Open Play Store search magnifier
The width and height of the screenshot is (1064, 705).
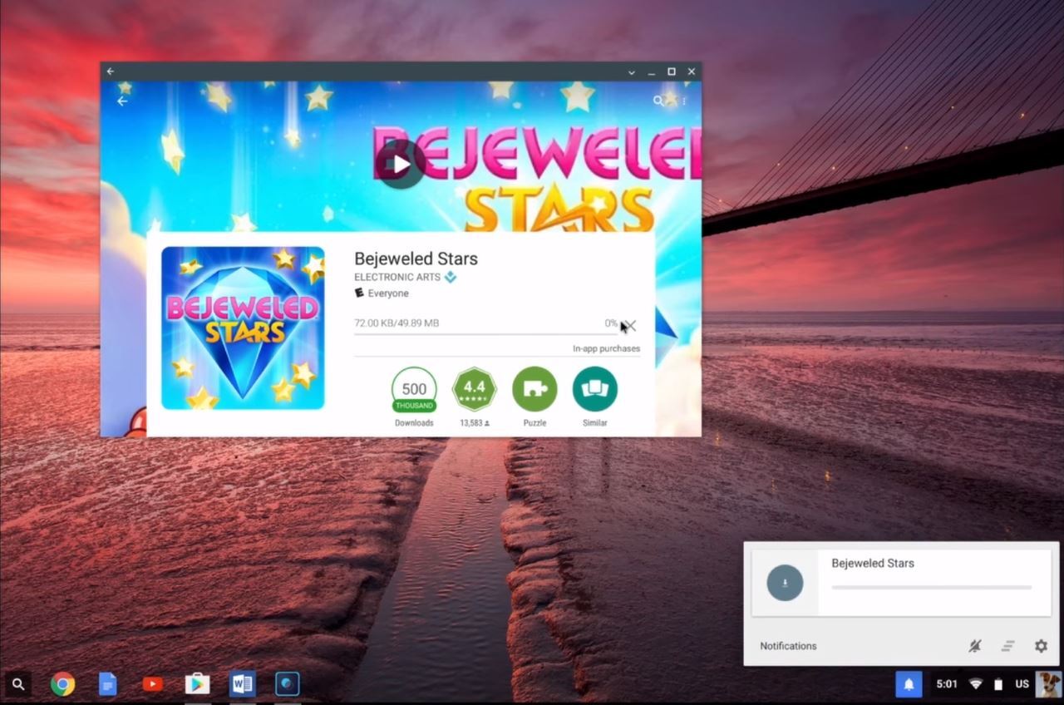[x=658, y=101]
